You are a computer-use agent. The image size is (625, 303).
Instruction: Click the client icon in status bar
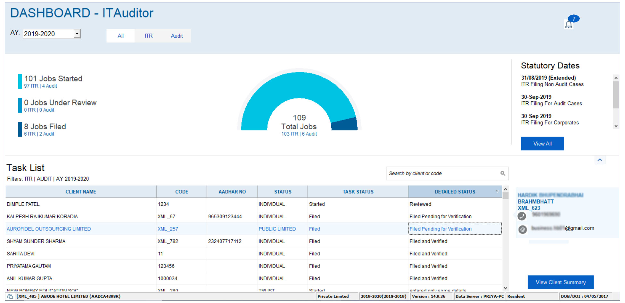click(10, 296)
